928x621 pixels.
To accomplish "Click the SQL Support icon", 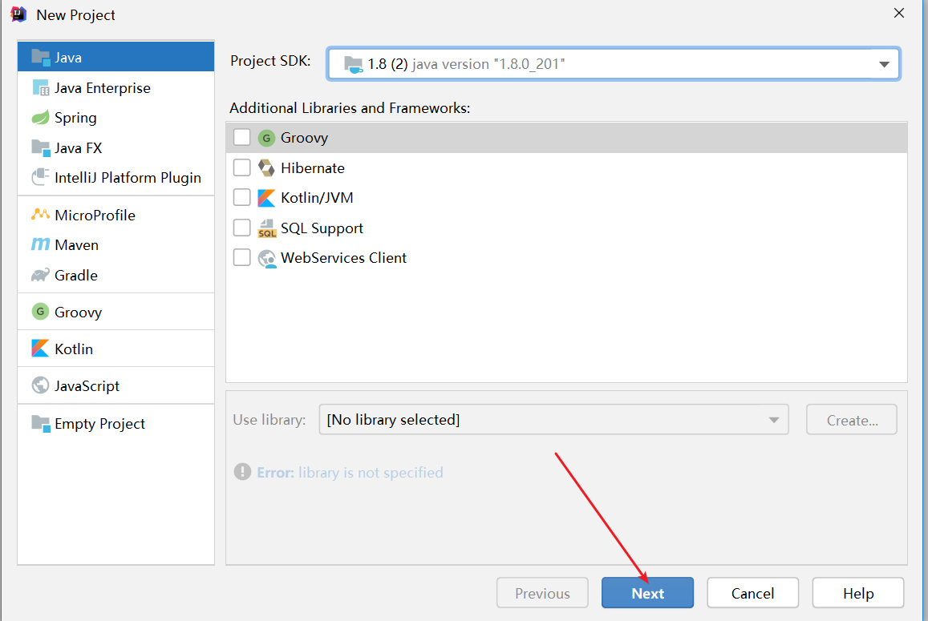I will point(267,228).
